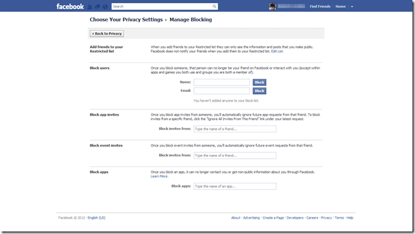Click the empty block list message text

226,101
